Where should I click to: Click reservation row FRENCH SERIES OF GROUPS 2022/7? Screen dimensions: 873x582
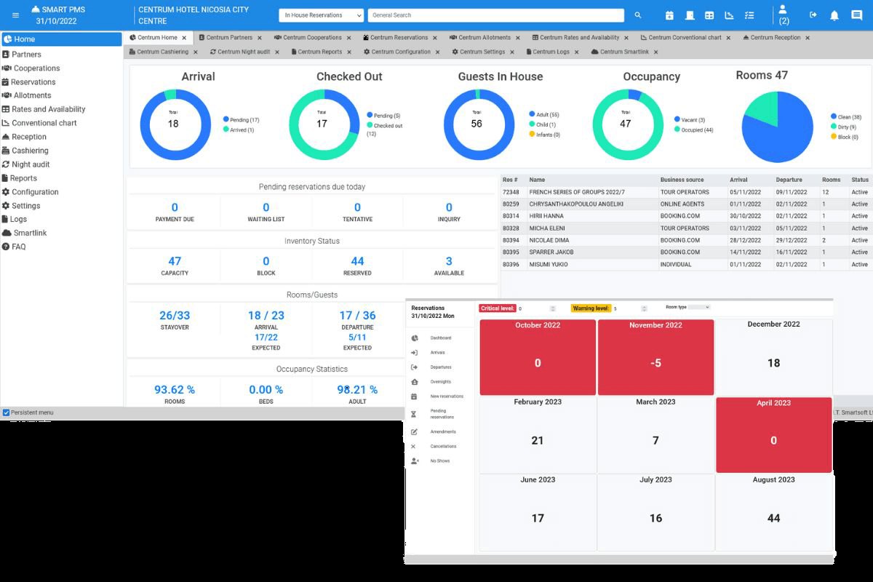tap(687, 192)
